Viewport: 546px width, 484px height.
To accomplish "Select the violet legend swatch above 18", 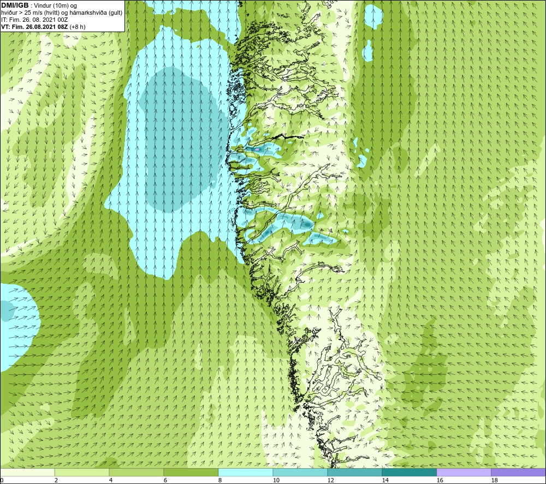I will tap(518, 472).
